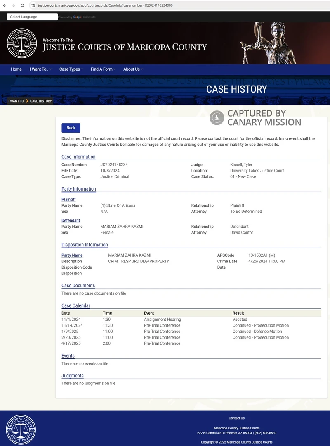Click the Back button
This screenshot has height=446, width=330.
71,128
